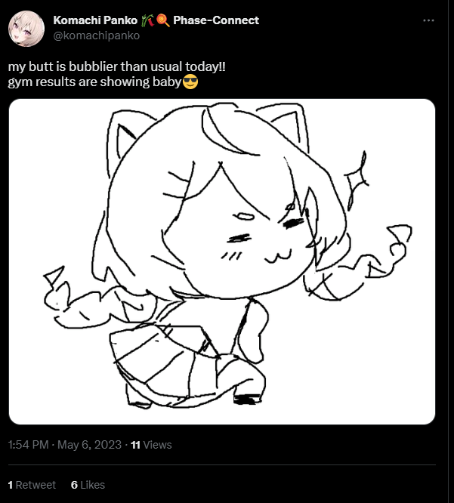Click the lollipop emoji in display name
This screenshot has height=503, width=454.
(163, 20)
